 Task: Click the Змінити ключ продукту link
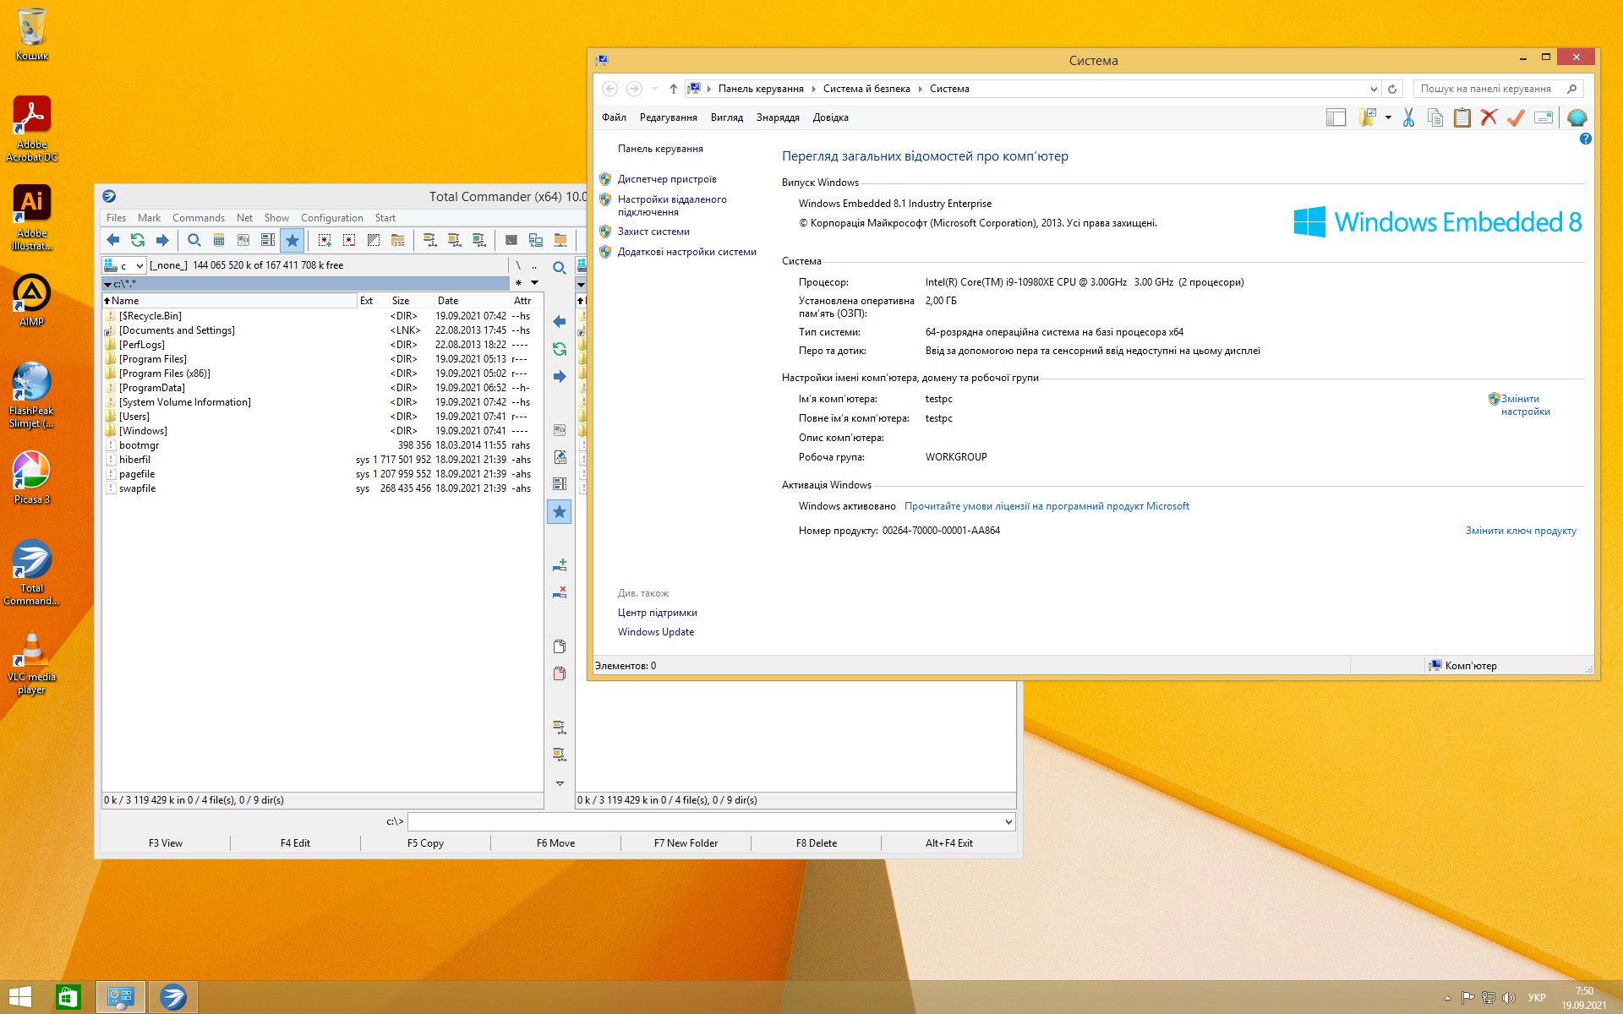[1520, 531]
